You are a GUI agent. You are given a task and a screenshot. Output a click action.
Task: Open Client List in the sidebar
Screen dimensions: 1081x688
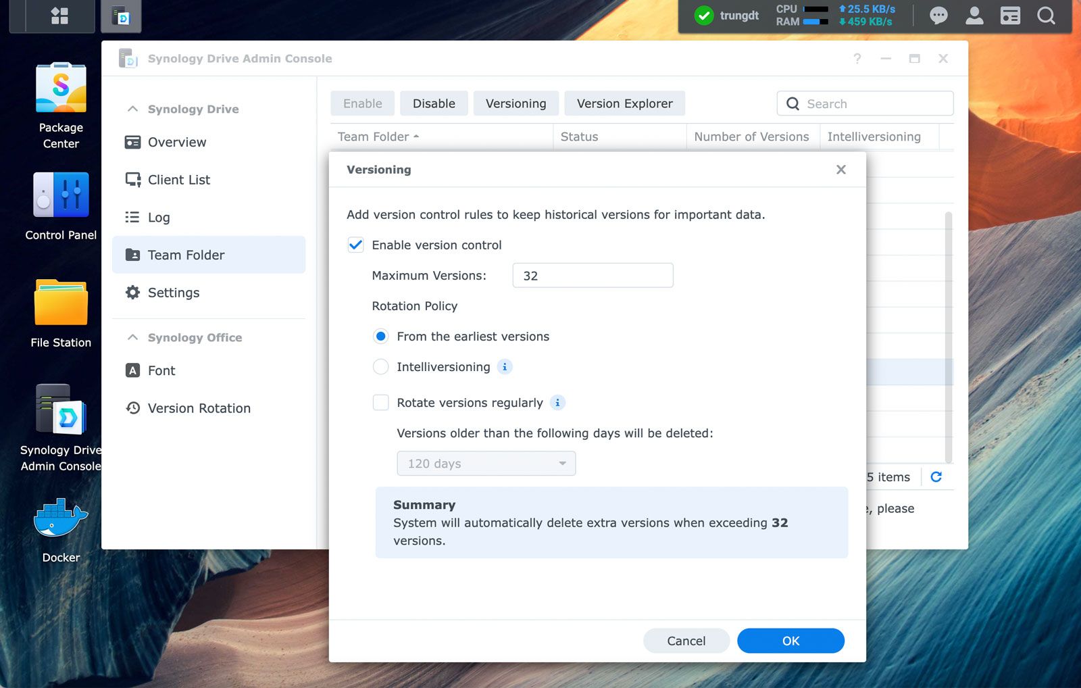coord(209,180)
